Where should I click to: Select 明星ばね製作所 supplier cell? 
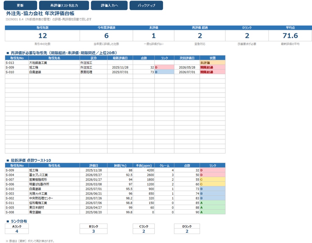(54, 184)
